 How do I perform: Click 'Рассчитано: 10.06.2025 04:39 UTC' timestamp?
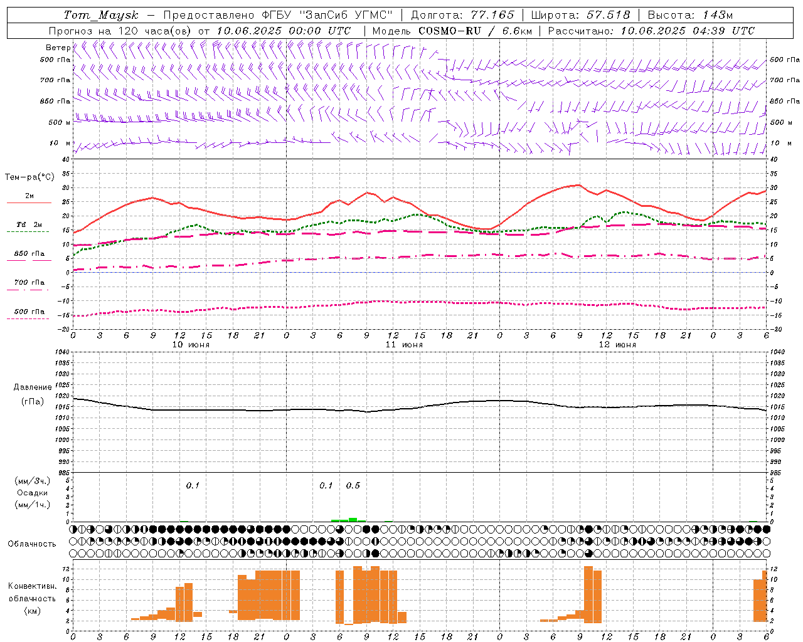tap(651, 31)
